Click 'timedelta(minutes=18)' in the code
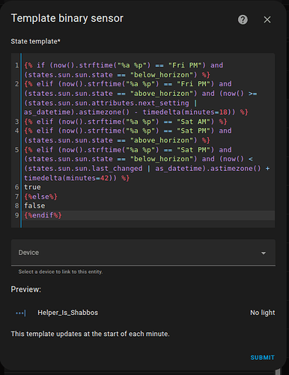289x375 pixels. [189, 112]
